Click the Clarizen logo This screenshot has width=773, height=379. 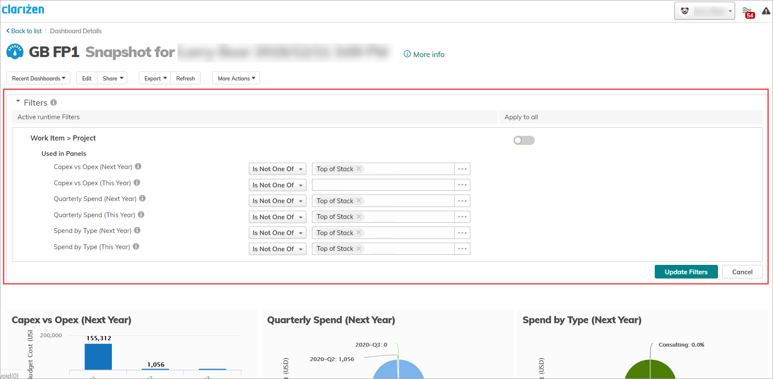point(23,9)
